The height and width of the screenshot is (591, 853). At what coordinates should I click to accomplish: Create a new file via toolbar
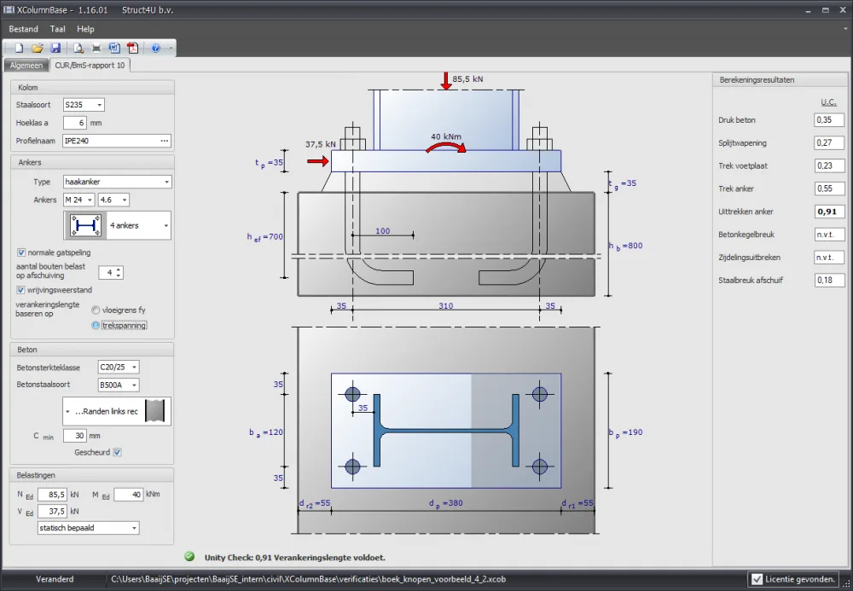click(19, 49)
